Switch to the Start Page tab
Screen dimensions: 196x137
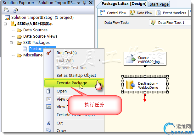pos(159,4)
